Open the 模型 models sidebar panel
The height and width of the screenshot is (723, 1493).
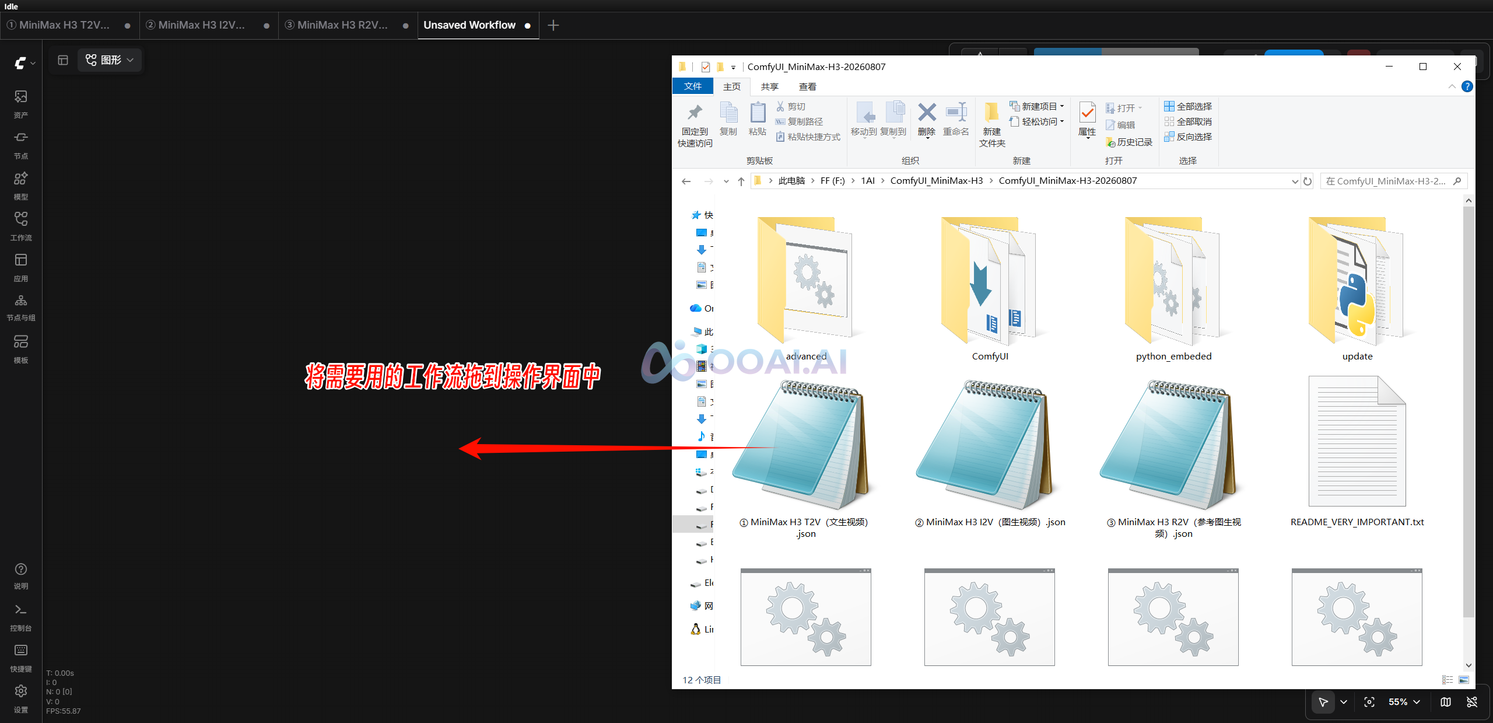(x=21, y=186)
